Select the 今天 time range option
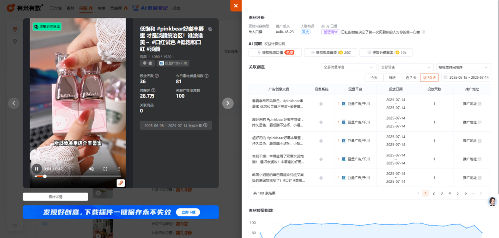The height and width of the screenshot is (238, 499). tap(374, 78)
